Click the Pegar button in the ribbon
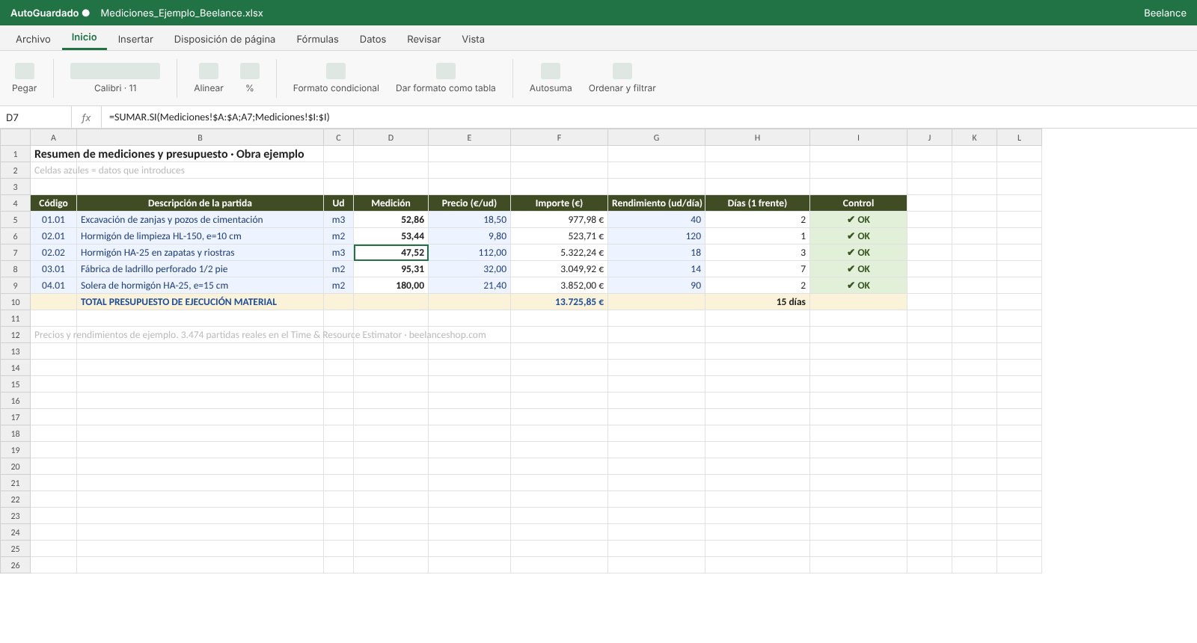 [24, 79]
